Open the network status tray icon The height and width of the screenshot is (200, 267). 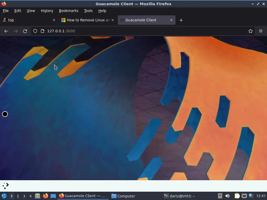click(244, 196)
